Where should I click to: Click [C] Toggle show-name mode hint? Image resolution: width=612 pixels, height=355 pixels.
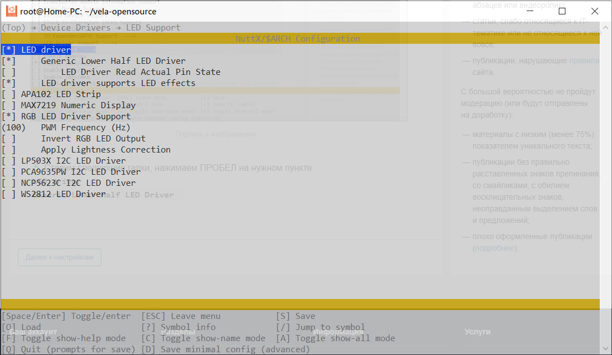coord(203,338)
